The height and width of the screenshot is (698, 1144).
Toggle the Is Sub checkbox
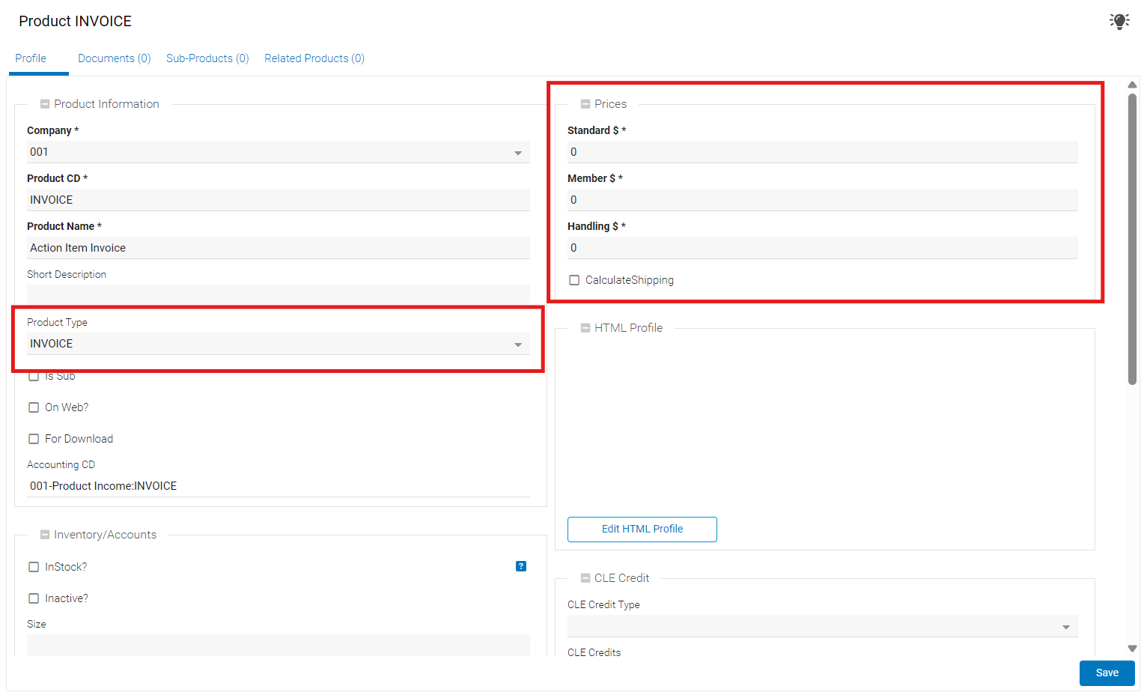point(34,376)
